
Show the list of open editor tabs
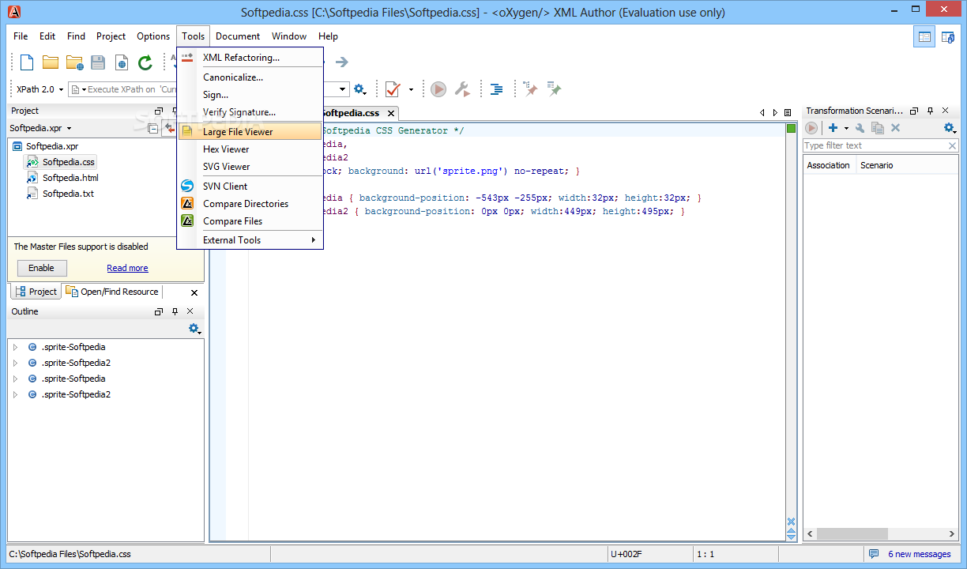[x=788, y=113]
